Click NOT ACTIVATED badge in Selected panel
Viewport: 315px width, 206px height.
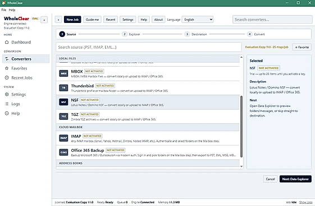point(268,68)
